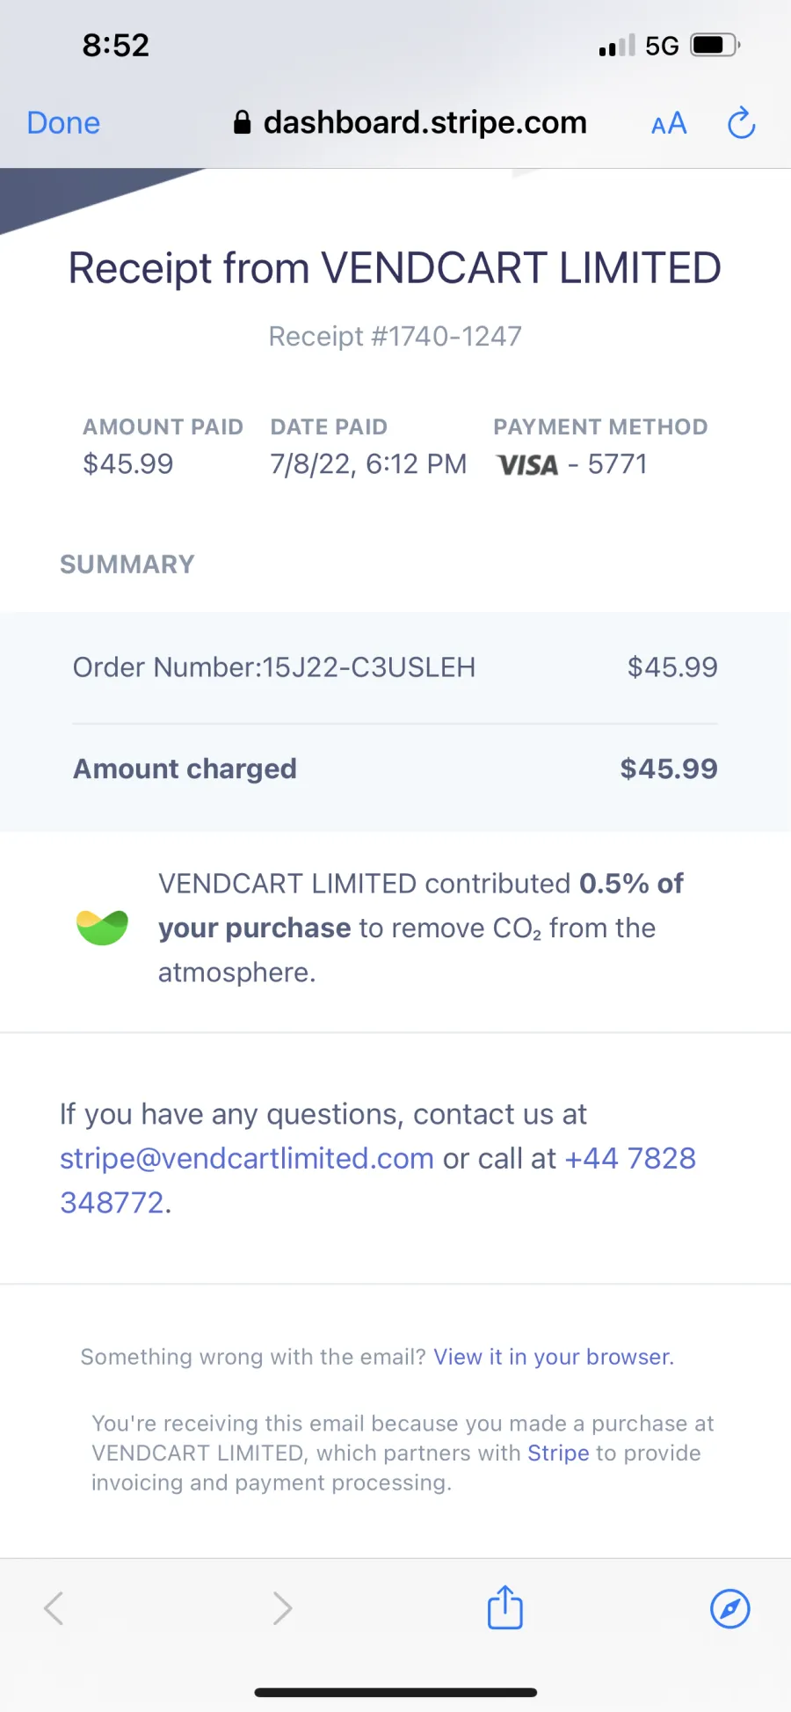The image size is (791, 1712).
Task: Email stripe@vendcartlimited.com link
Action: point(247,1159)
